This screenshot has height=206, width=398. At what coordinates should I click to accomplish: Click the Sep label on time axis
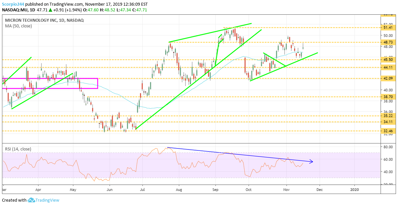(215, 190)
